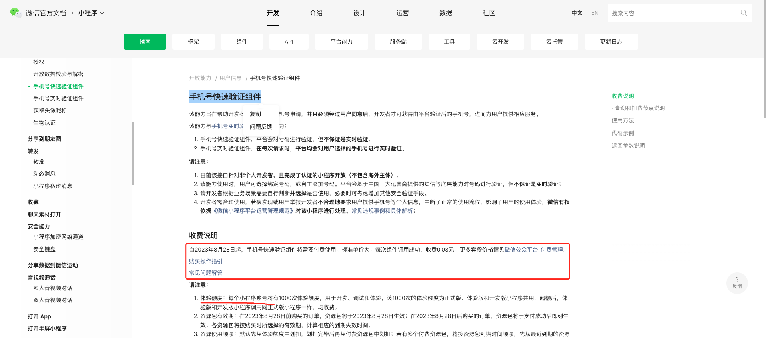This screenshot has width=766, height=338.
Task: Open the 框架 sub-navigation button
Action: (193, 42)
